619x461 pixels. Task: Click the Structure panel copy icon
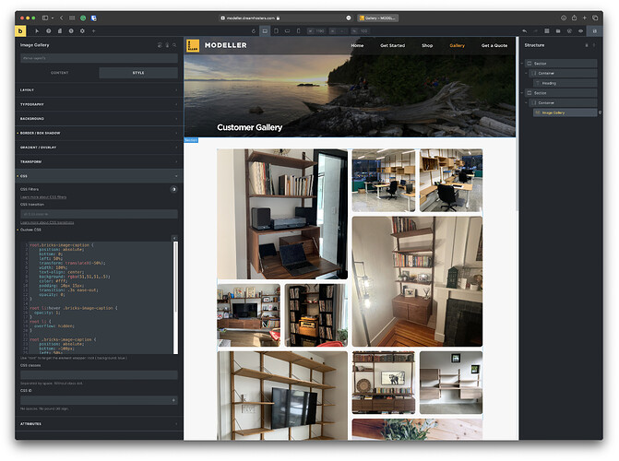(x=586, y=45)
